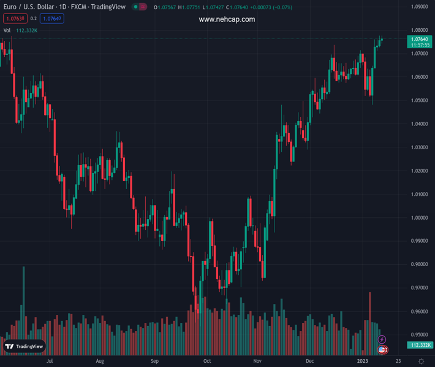Click the 2023 label on time axis
Viewport: 435px width, 367px height.
[364, 361]
